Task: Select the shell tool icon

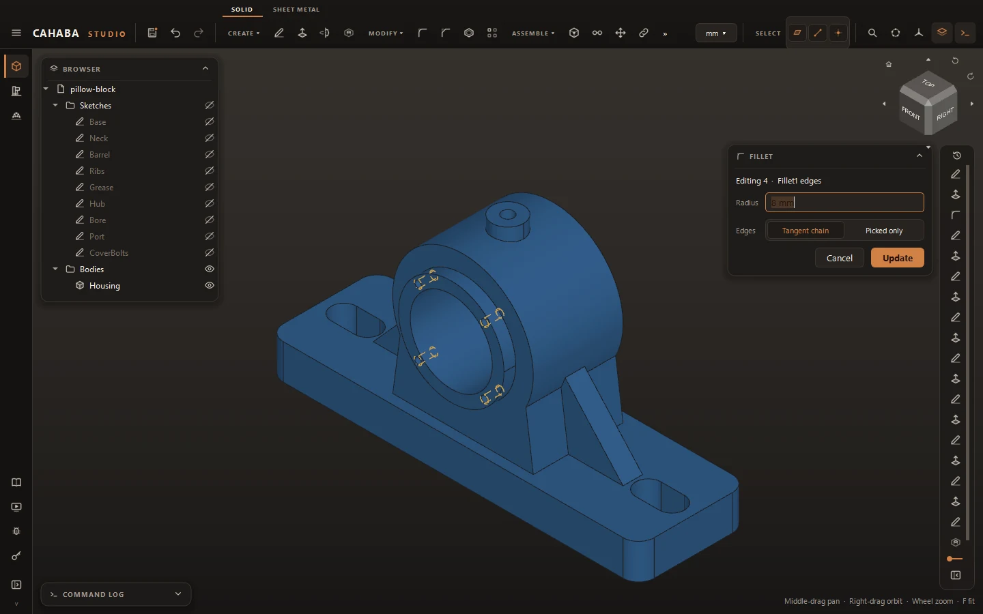Action: coord(469,33)
